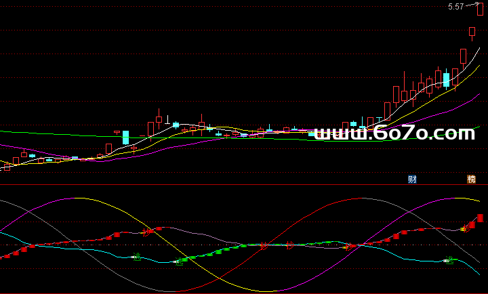The image size is (488, 294).
Task: Click the rightmost 逃 signal in indicator panel
Action: tap(448, 259)
